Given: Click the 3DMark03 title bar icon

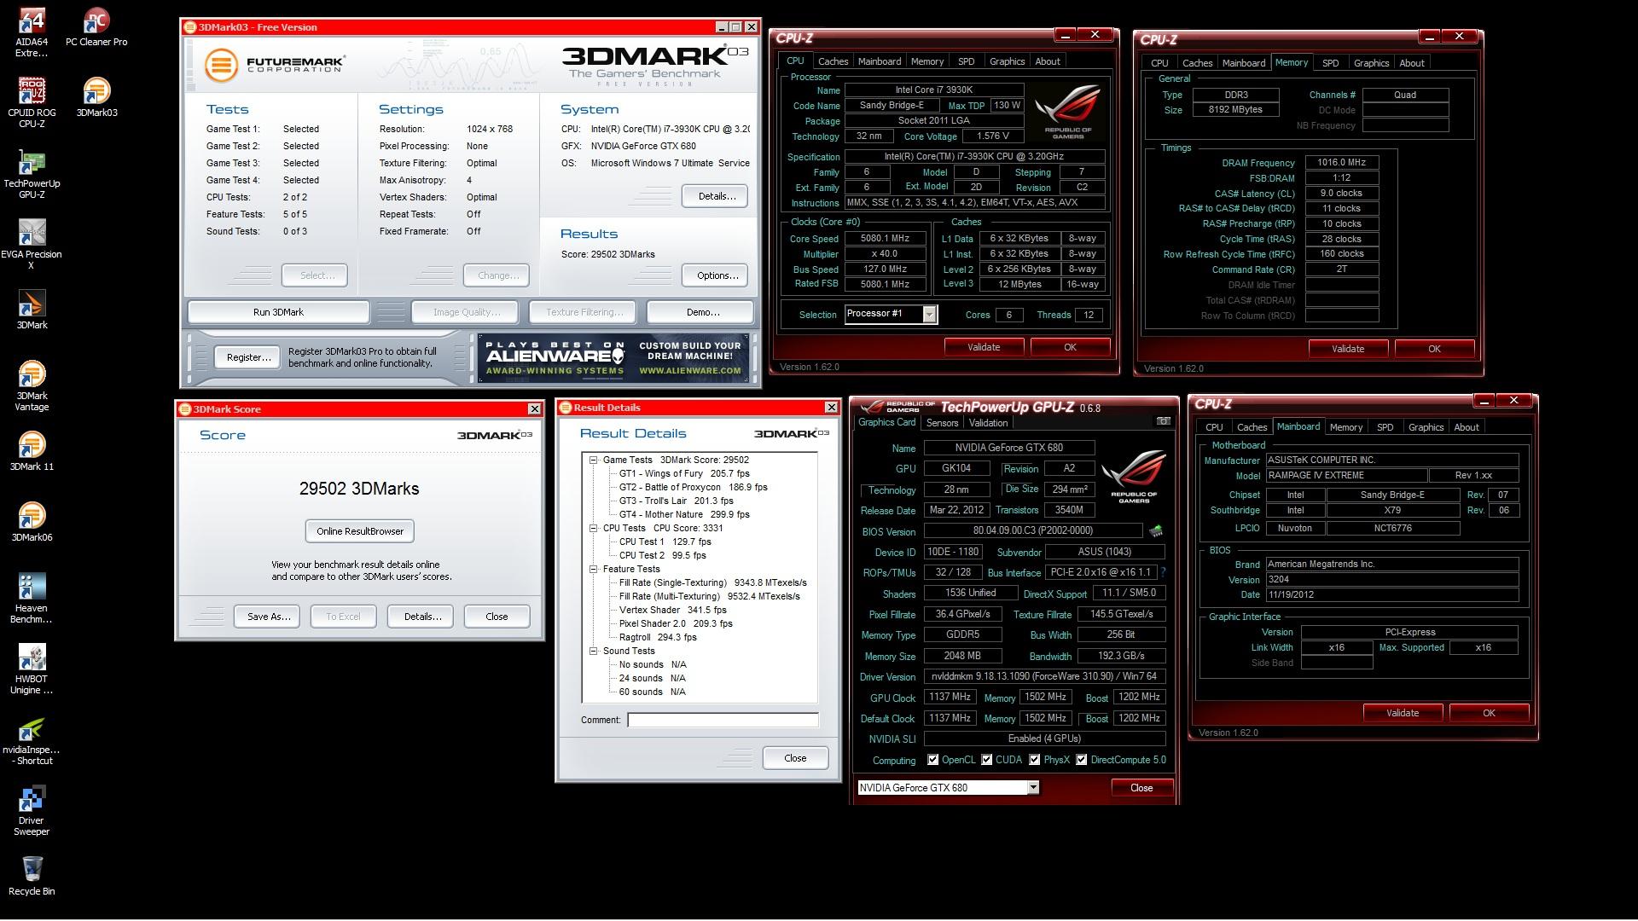Looking at the screenshot, I should click(x=190, y=27).
